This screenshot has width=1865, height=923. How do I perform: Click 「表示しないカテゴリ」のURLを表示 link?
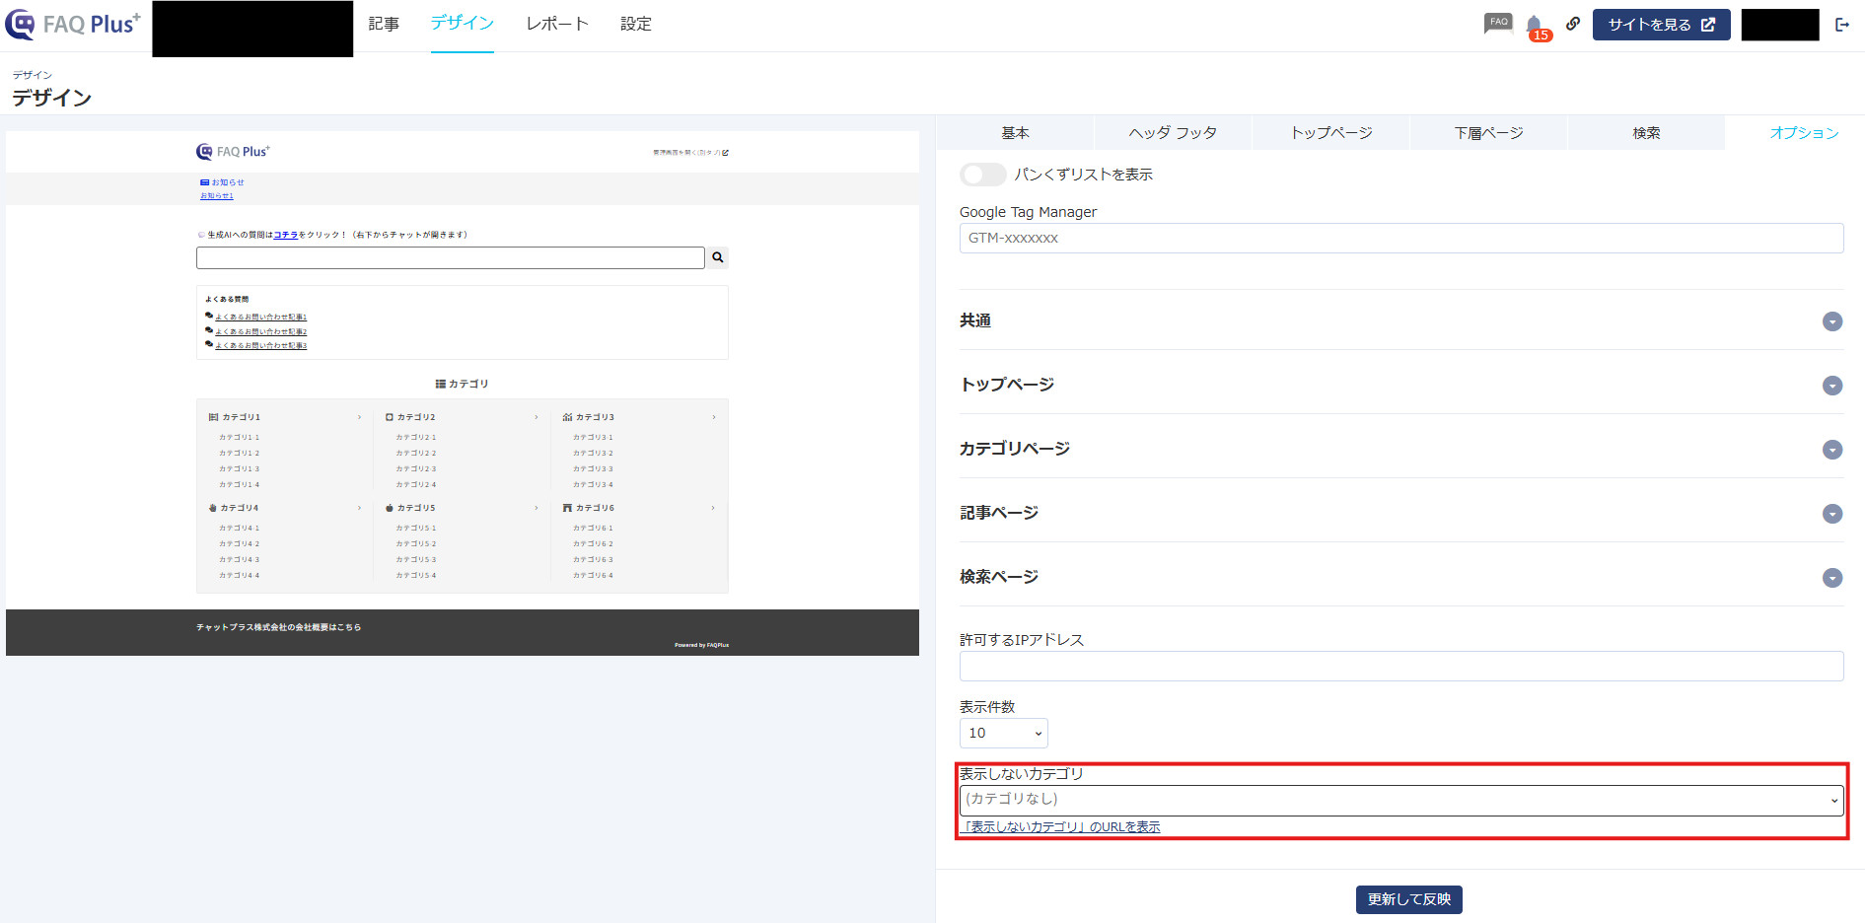tap(1060, 827)
